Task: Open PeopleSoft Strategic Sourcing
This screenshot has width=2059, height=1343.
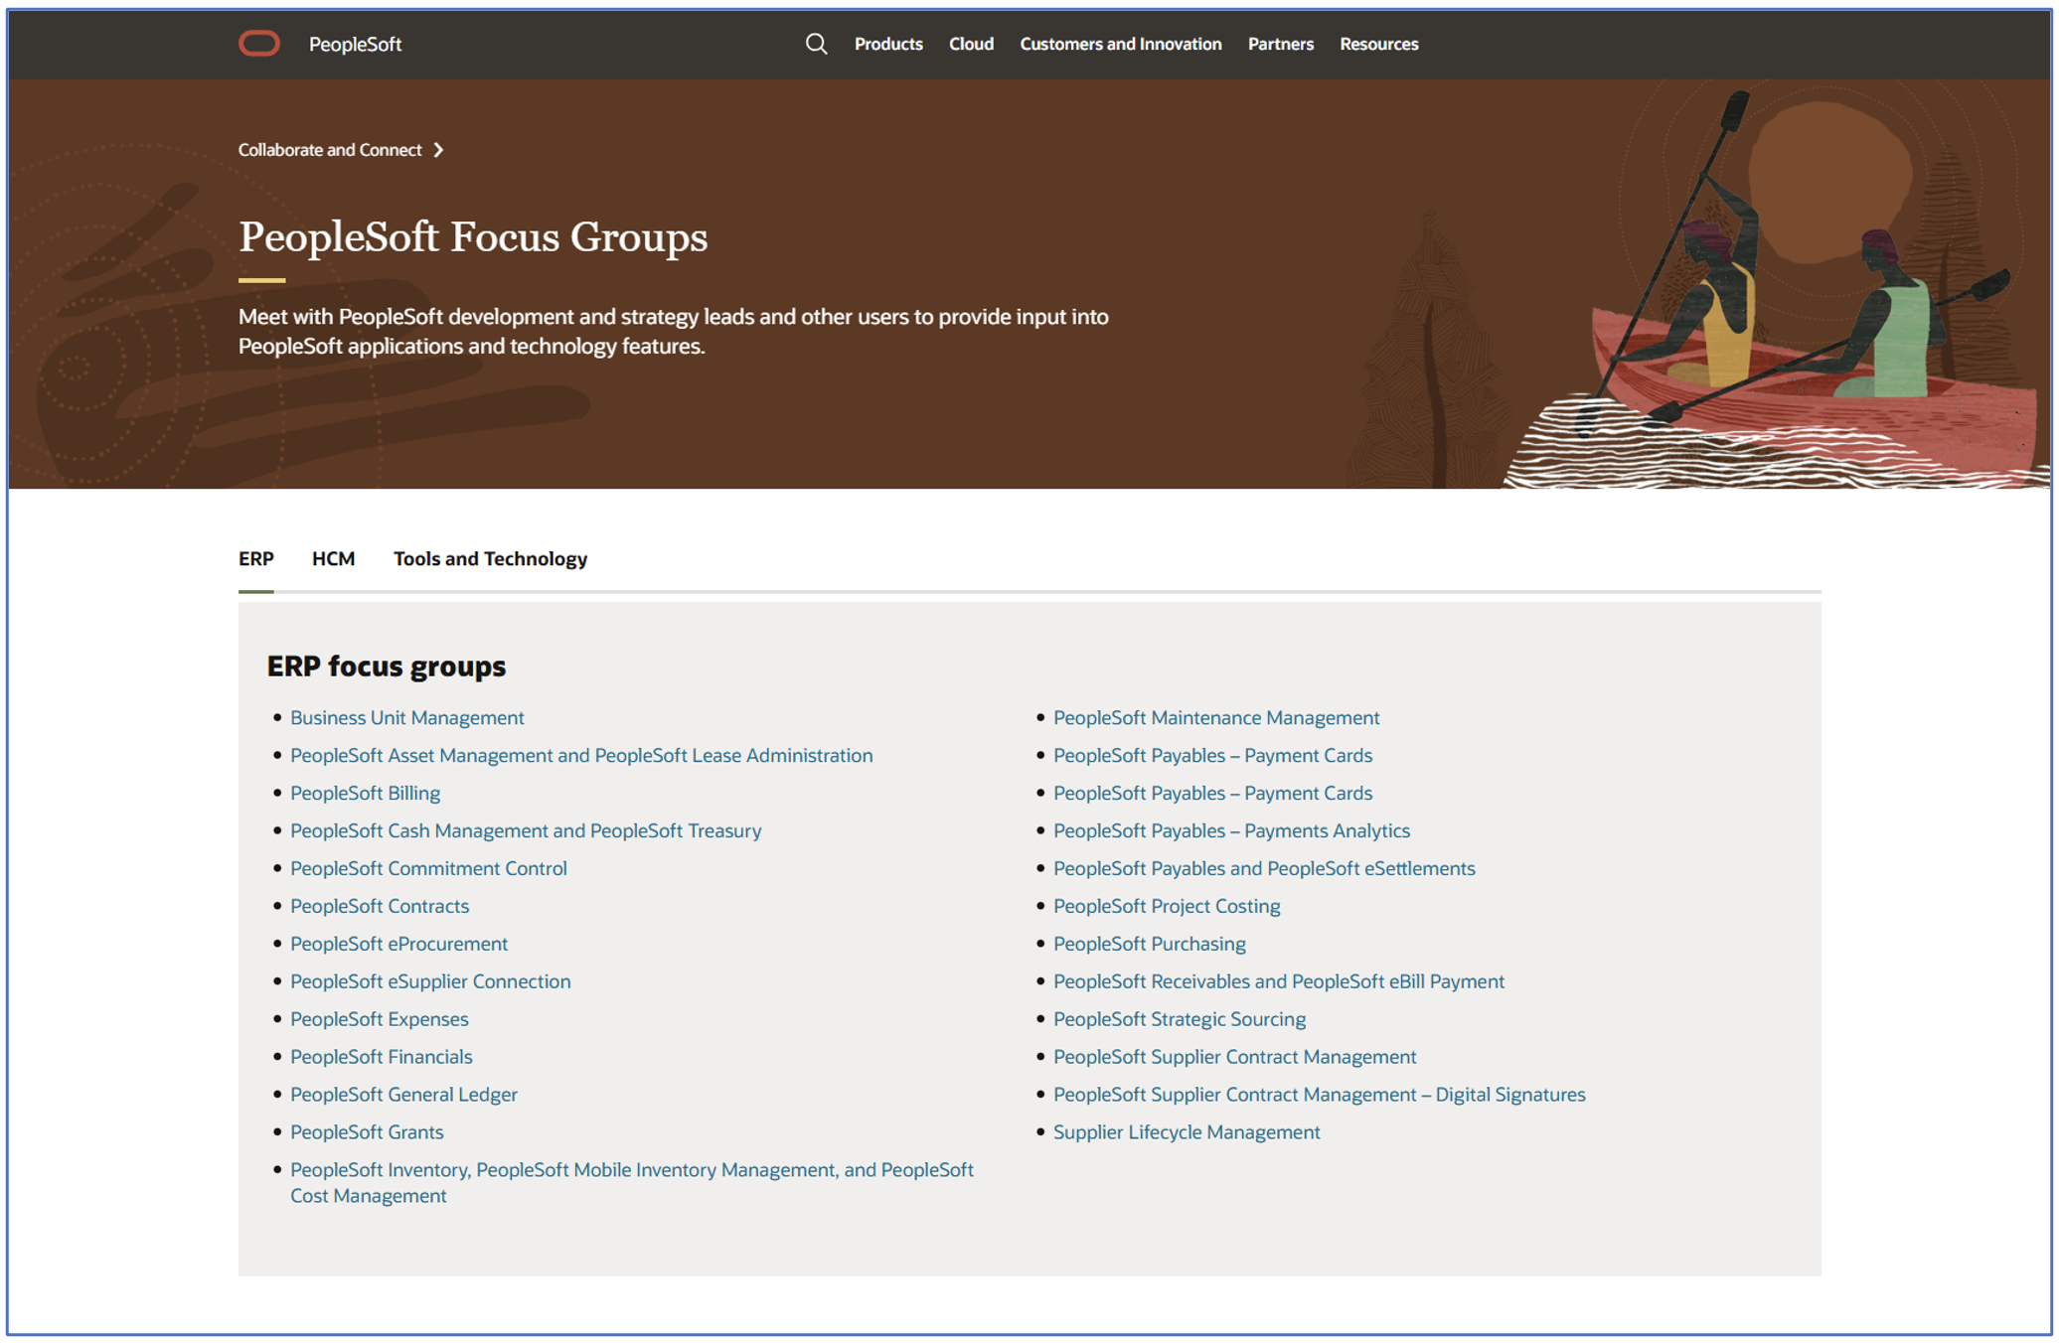Action: [1180, 1018]
